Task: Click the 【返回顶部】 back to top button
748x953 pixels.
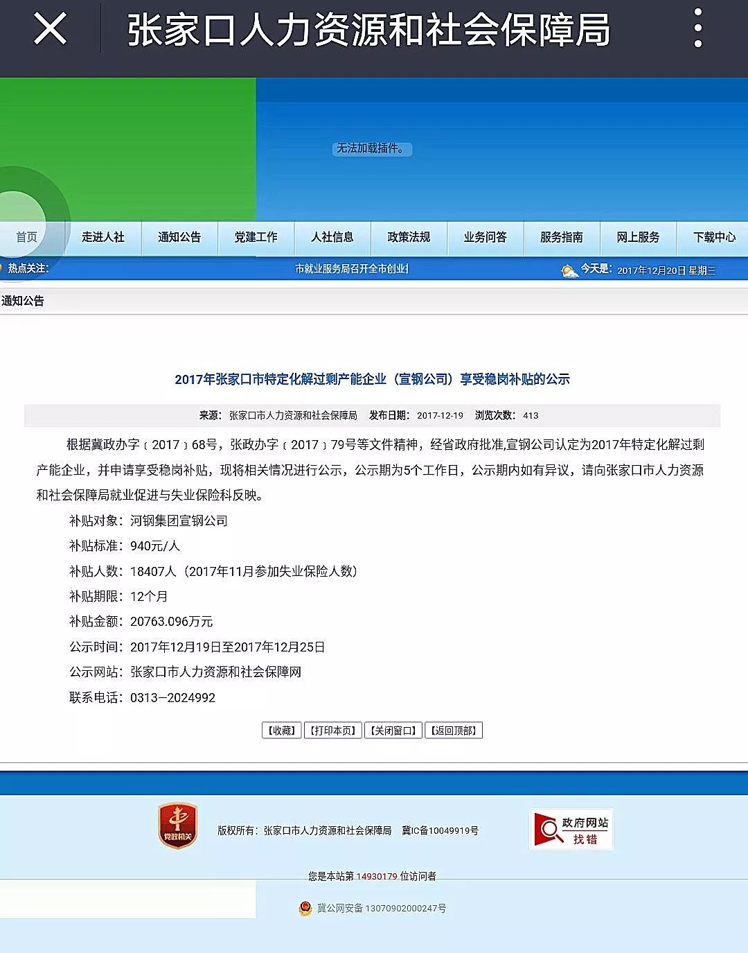Action: point(454,731)
